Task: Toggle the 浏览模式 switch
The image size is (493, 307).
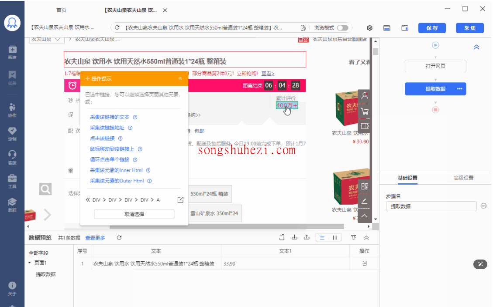Action: [x=342, y=28]
